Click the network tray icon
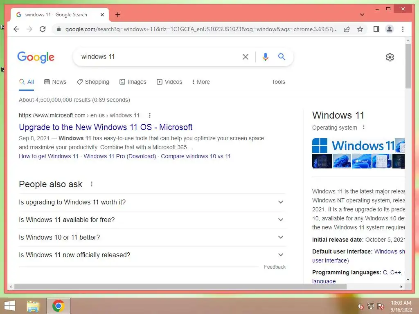This screenshot has width=419, height=314. coord(371,306)
